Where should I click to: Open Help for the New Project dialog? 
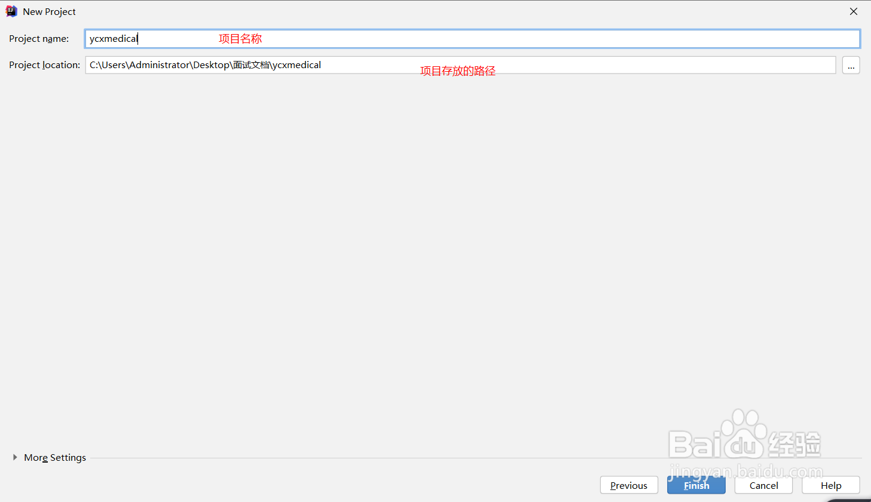(x=831, y=485)
